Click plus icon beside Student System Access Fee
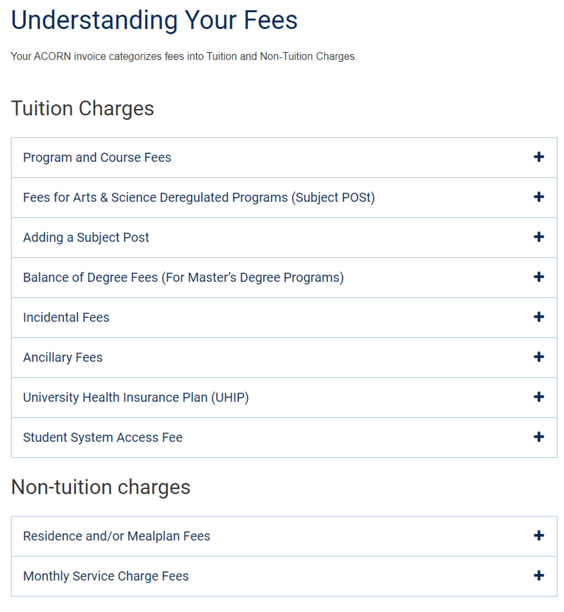Viewport: 564px width, 612px height. [x=539, y=437]
